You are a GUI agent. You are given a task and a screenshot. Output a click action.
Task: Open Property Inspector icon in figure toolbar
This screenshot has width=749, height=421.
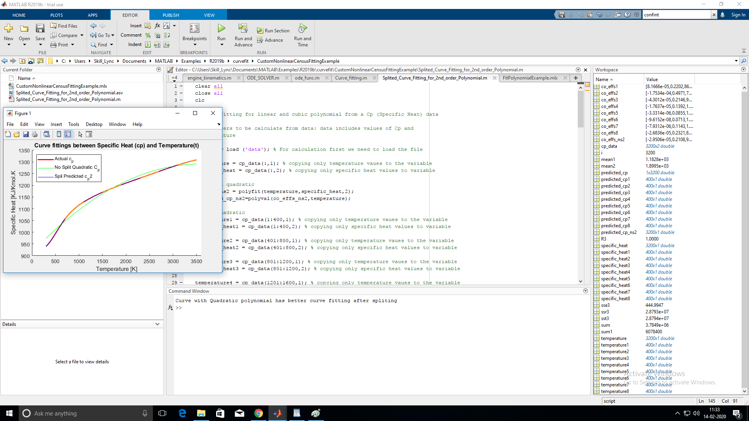point(89,134)
